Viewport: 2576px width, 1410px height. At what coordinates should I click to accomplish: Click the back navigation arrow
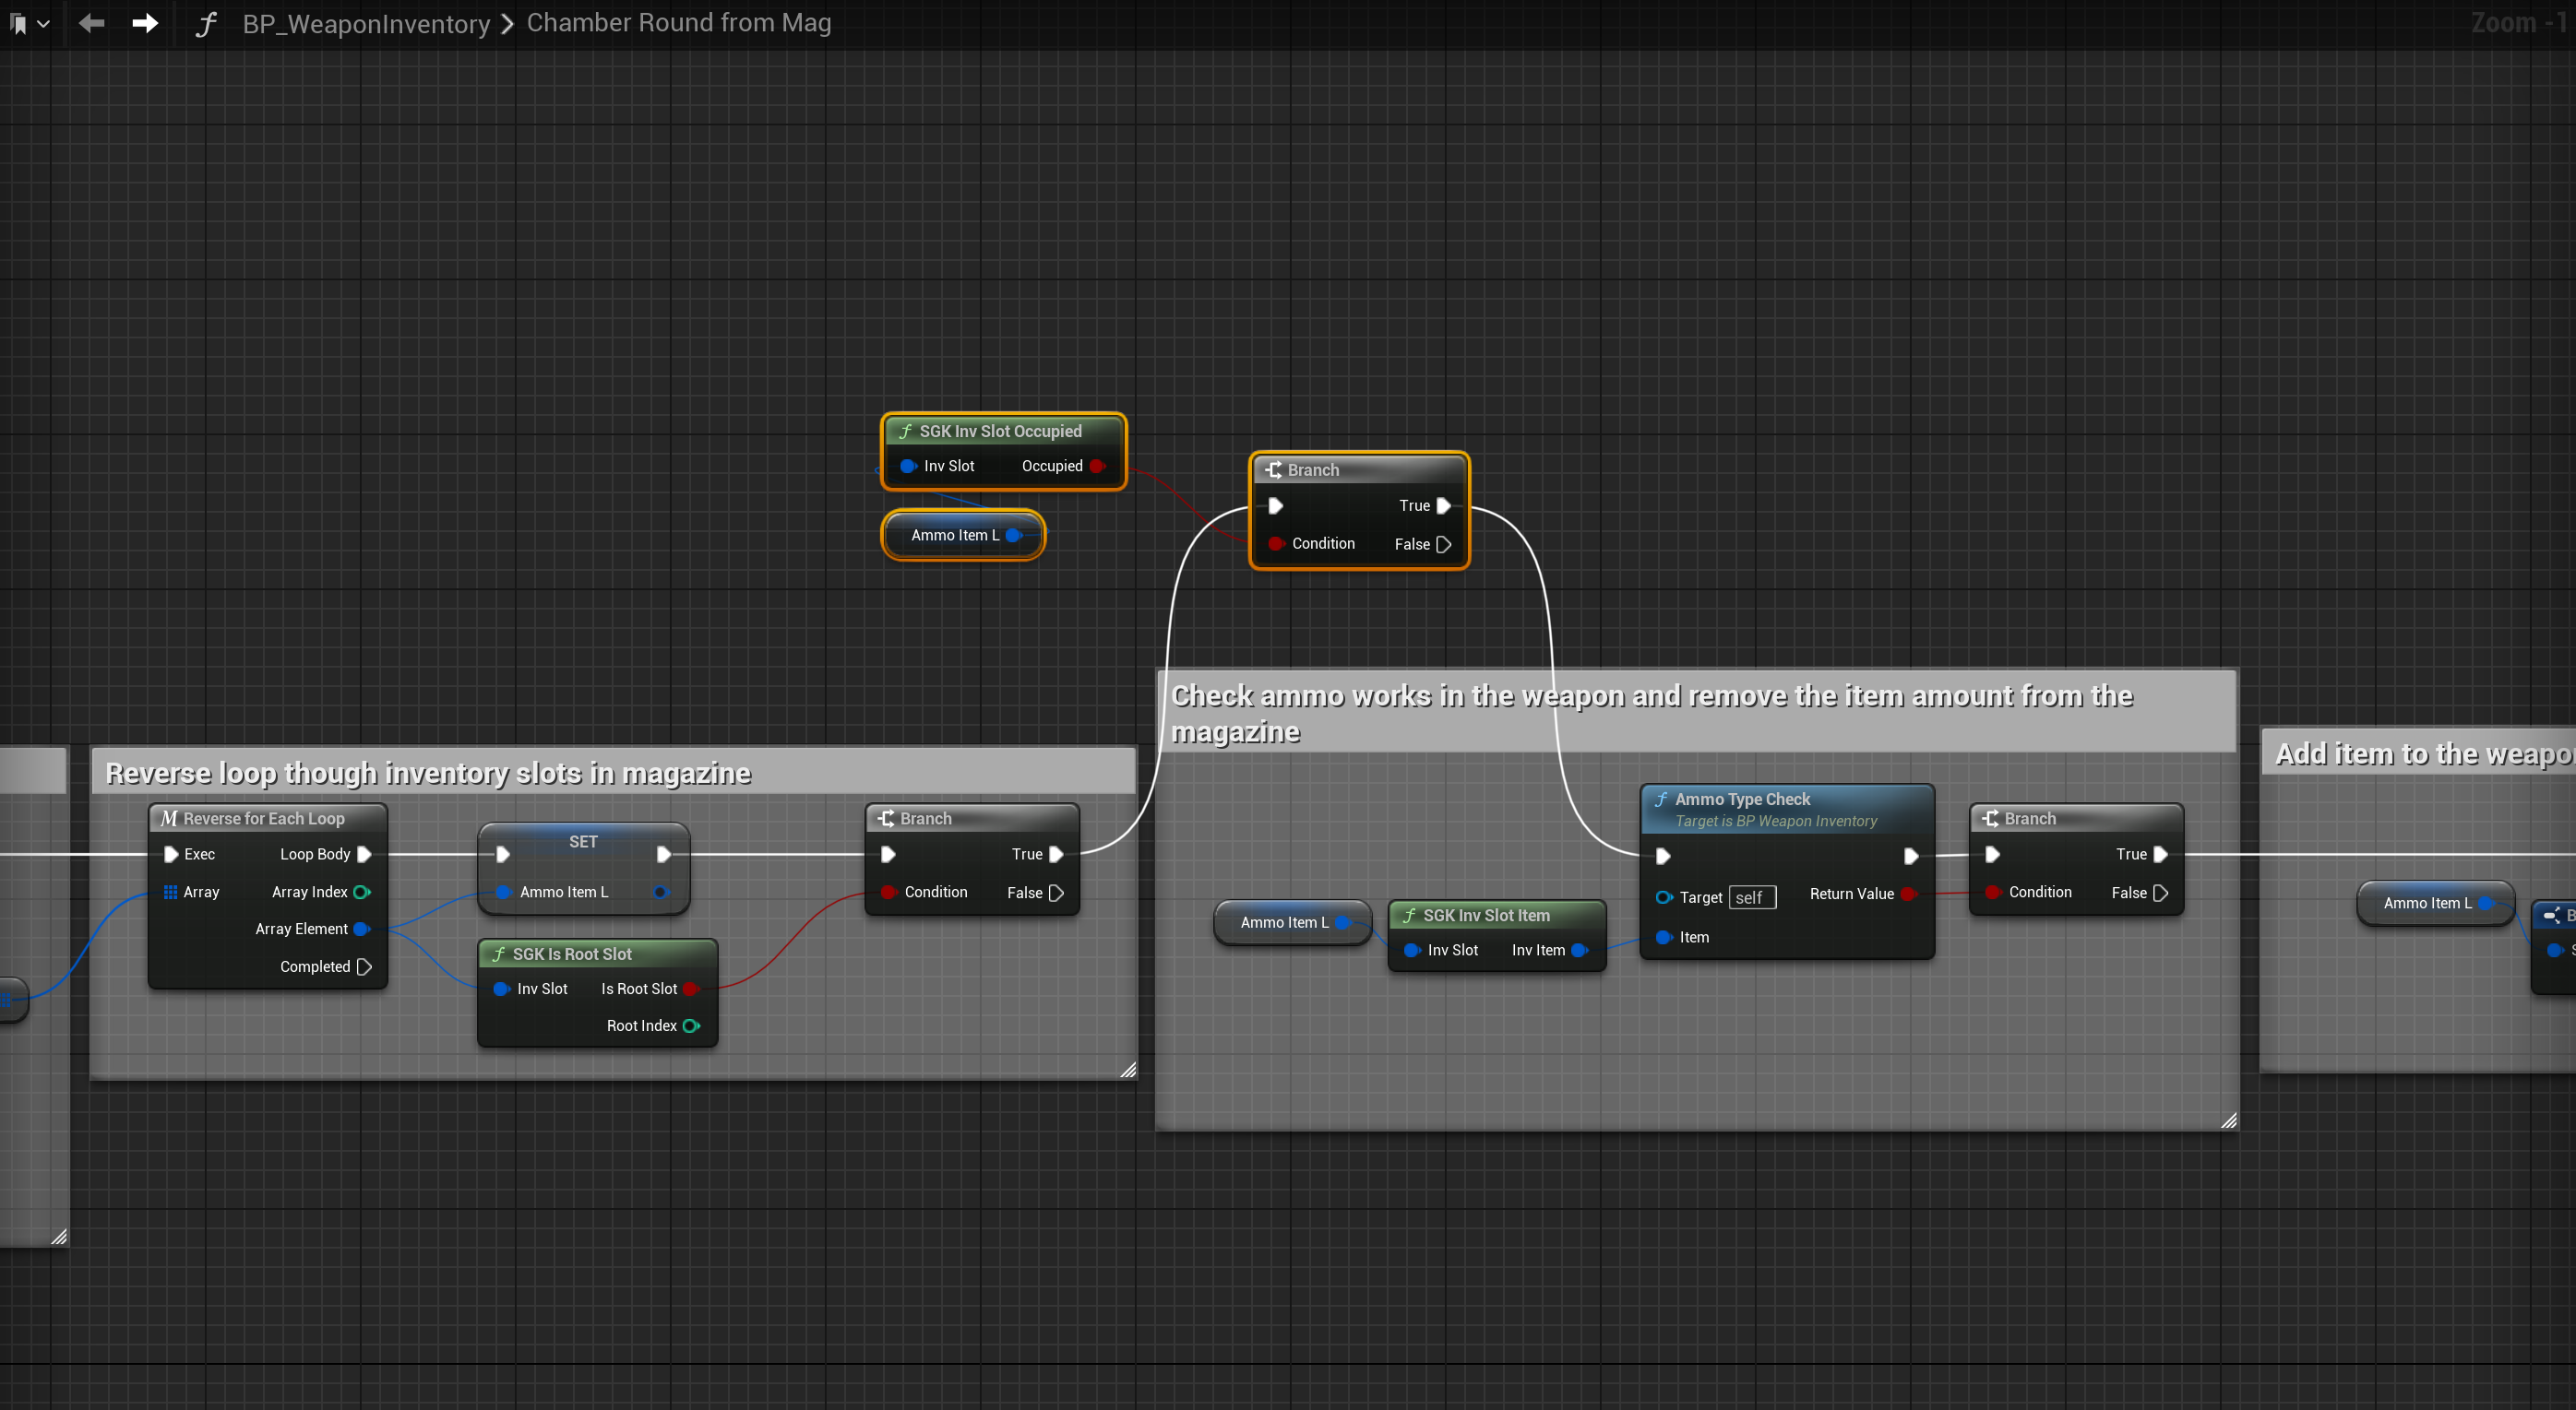point(91,23)
